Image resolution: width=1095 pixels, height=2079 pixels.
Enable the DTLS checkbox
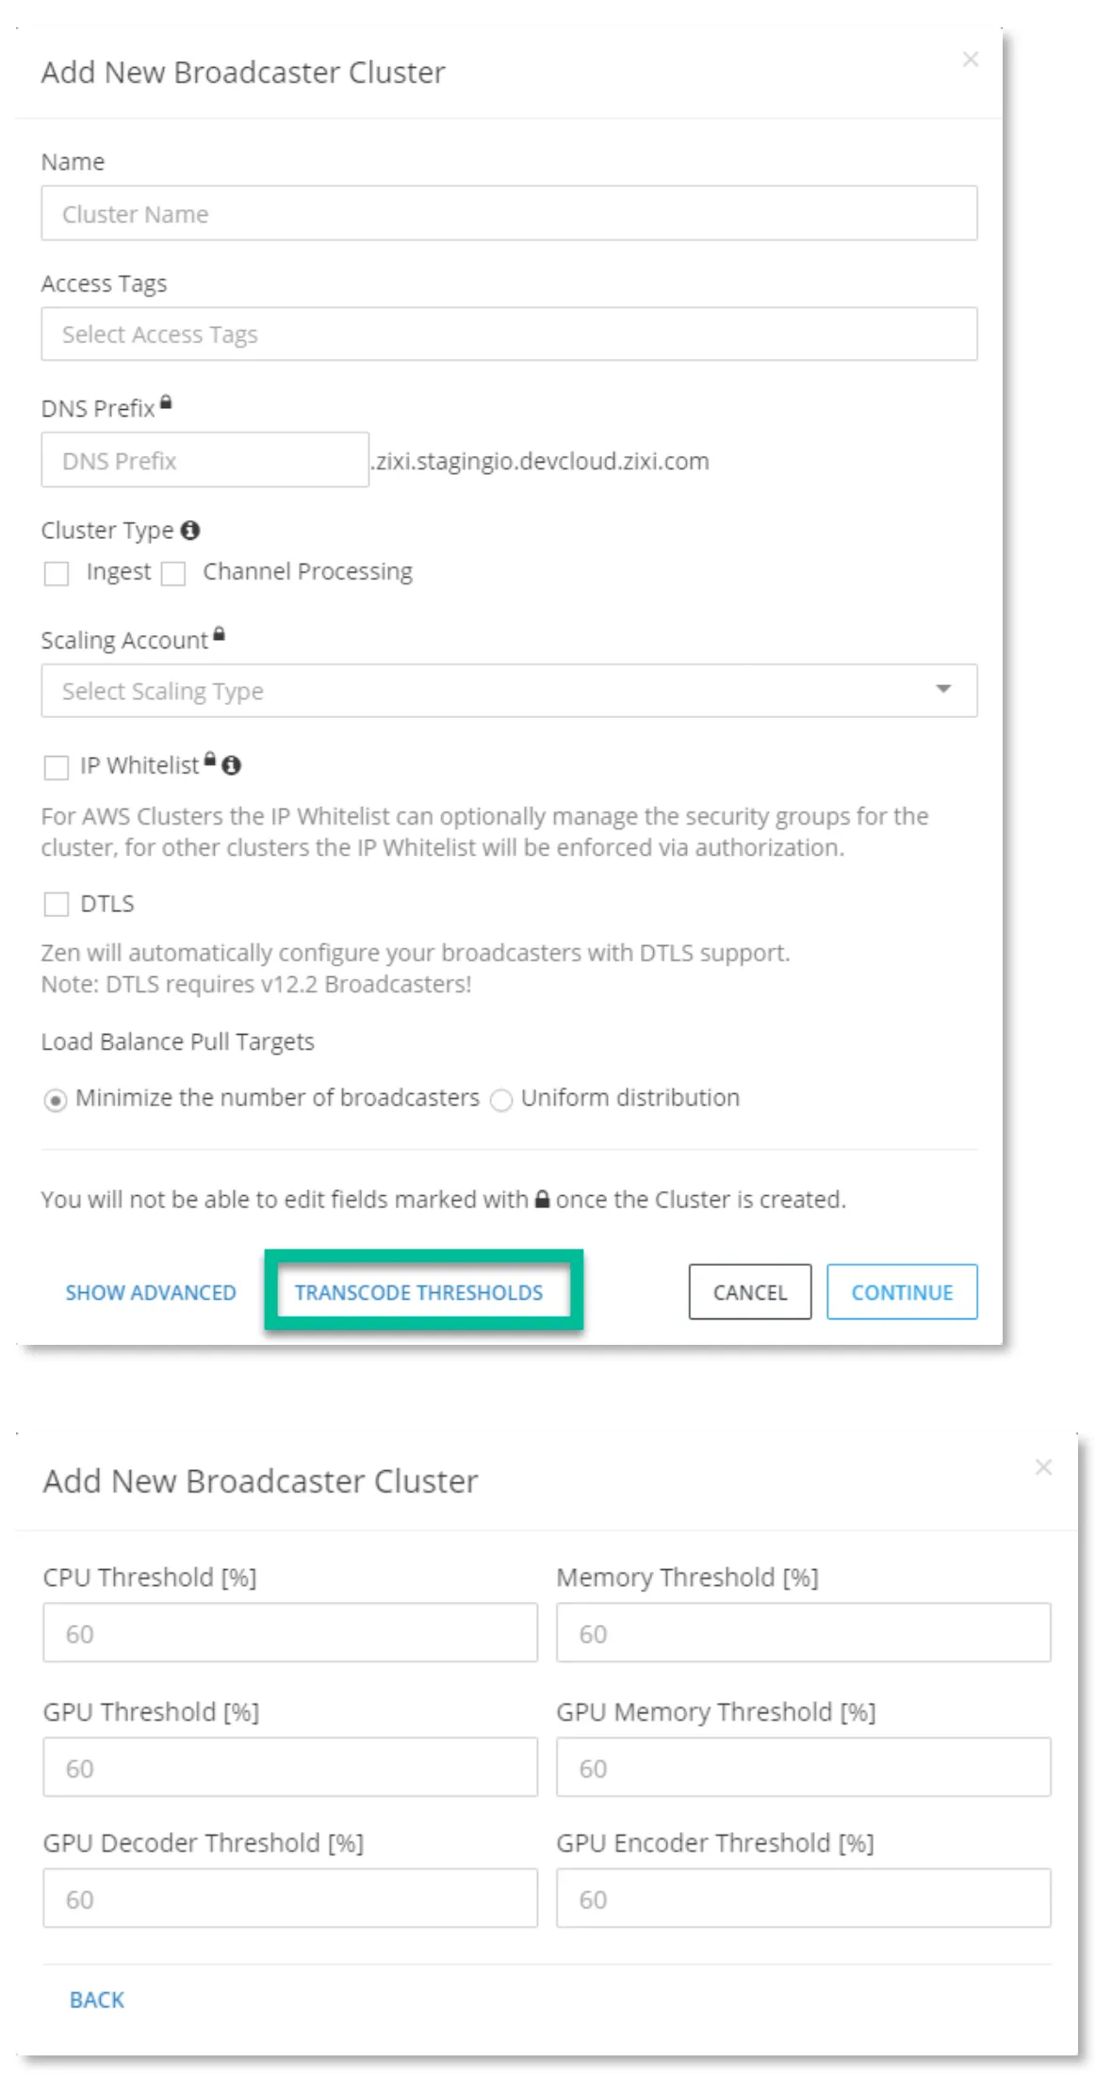coord(57,905)
